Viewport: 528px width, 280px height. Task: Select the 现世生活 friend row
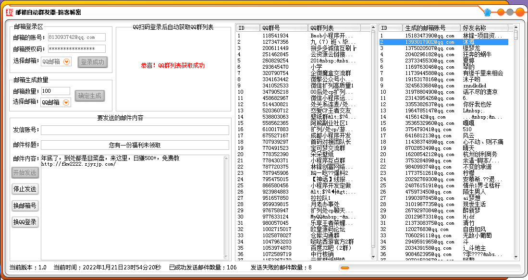(443, 204)
